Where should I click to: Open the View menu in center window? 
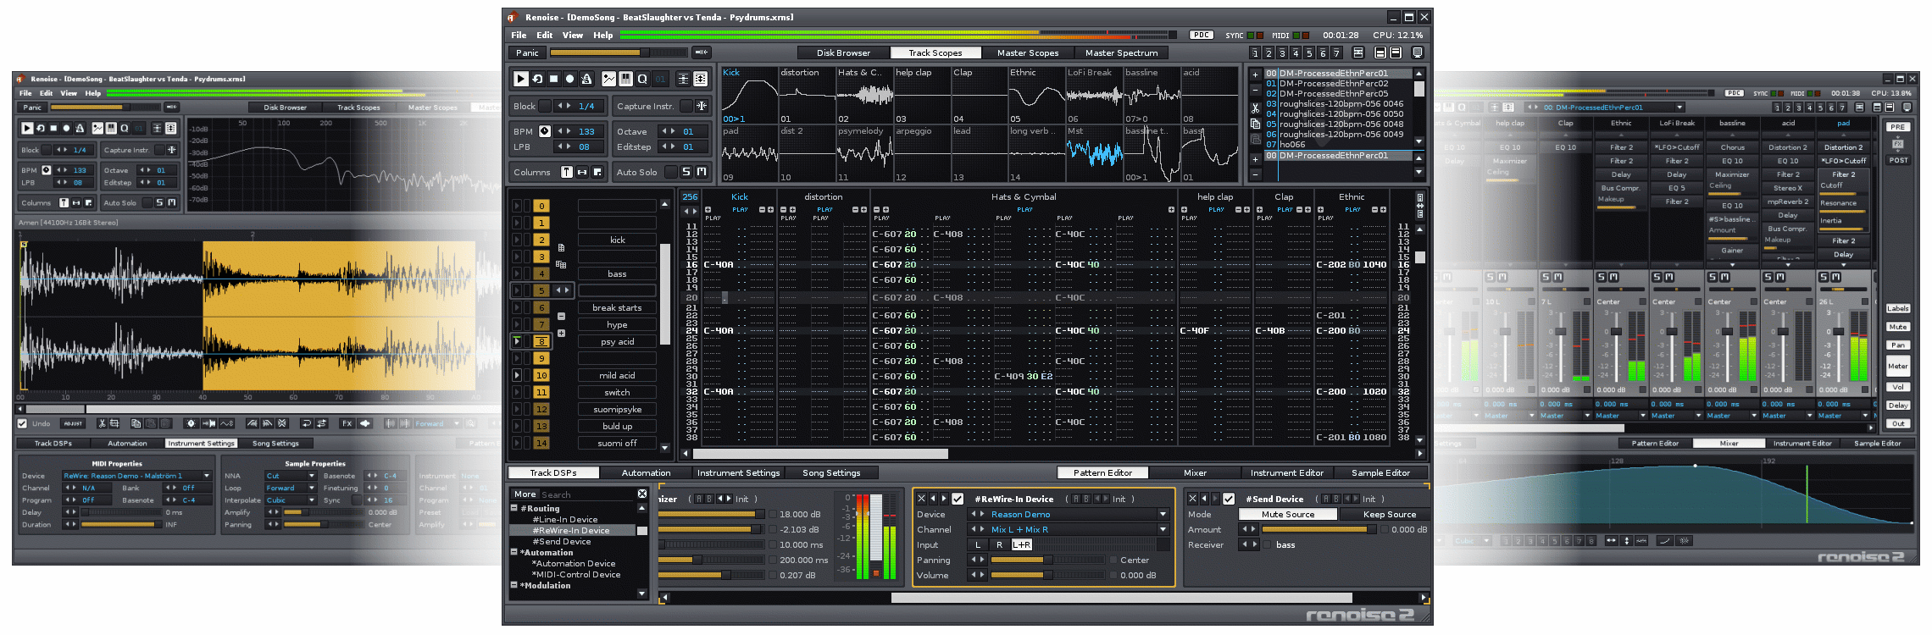click(573, 35)
